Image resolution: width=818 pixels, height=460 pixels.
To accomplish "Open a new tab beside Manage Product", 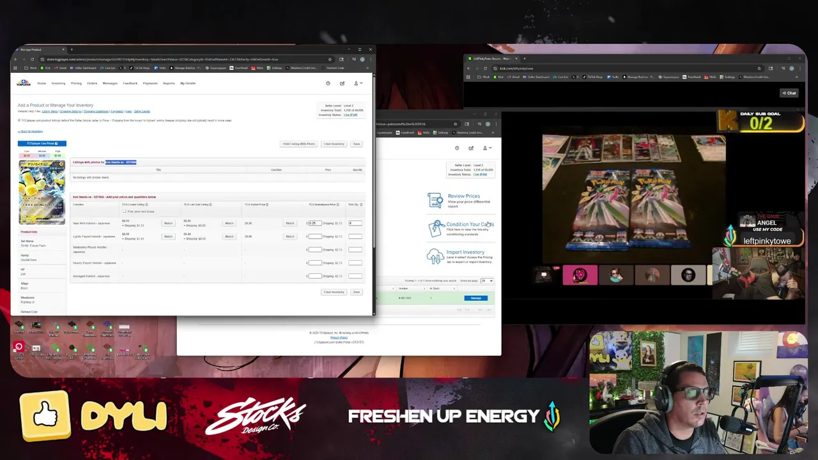I will pyautogui.click(x=72, y=49).
